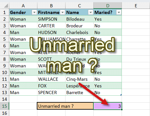Image resolution: width=150 pixels, height=116 pixels.
Task: Select cell containing SIMPSON
Action: coord(51,19)
